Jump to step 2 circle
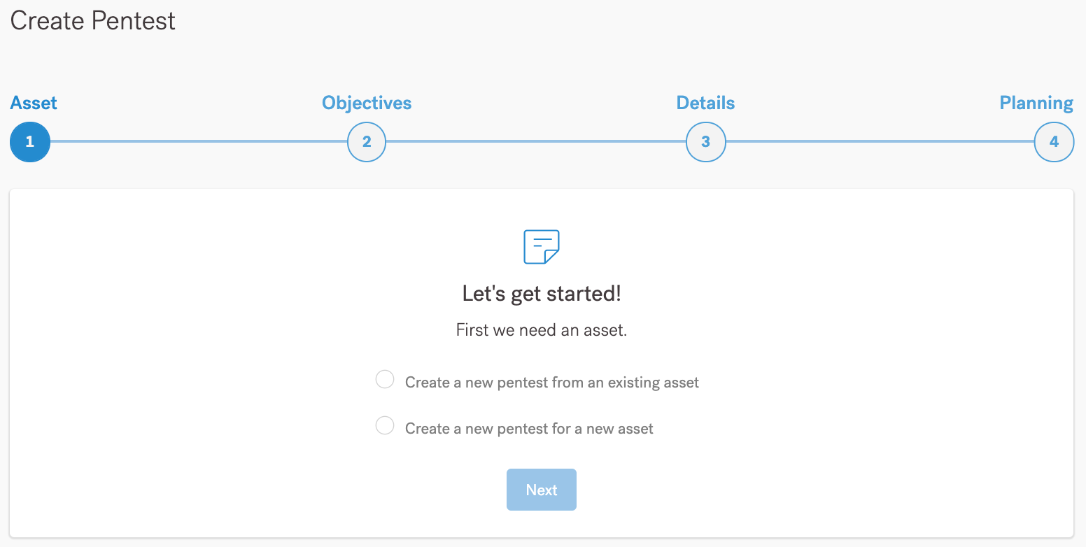Viewport: 1086px width, 547px height. 367,142
